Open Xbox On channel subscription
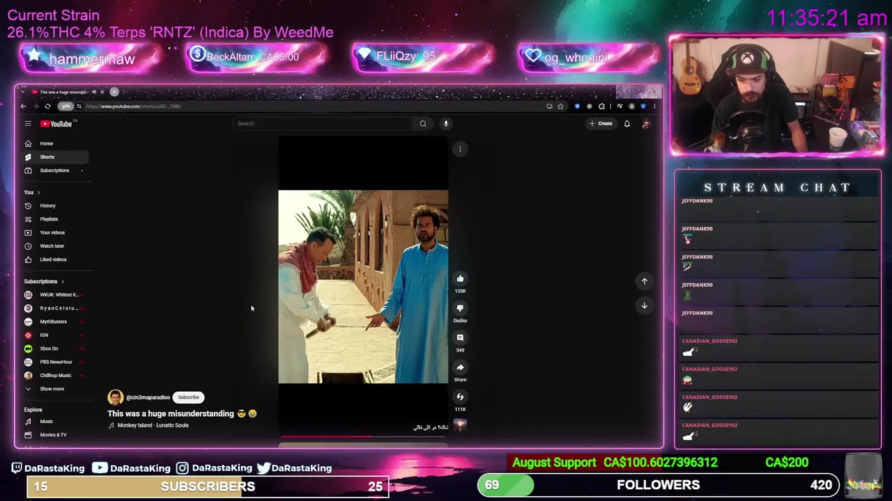The height and width of the screenshot is (501, 892). (x=55, y=349)
